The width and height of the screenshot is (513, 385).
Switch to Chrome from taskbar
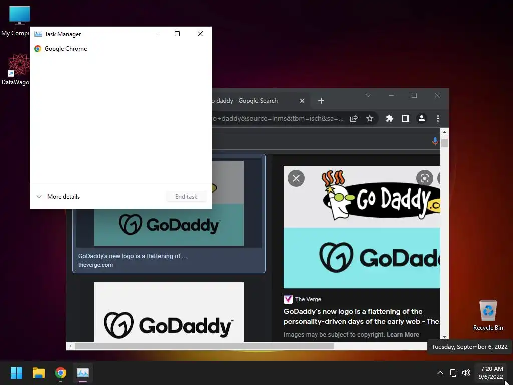pyautogui.click(x=61, y=373)
